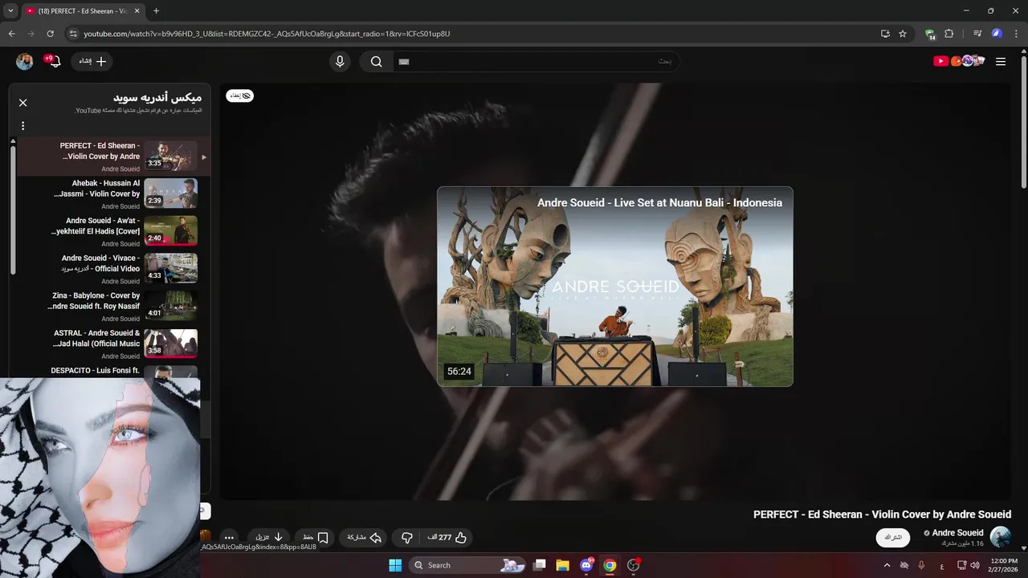Image resolution: width=1028 pixels, height=578 pixels.
Task: Open File Explorer from taskbar
Action: click(563, 565)
